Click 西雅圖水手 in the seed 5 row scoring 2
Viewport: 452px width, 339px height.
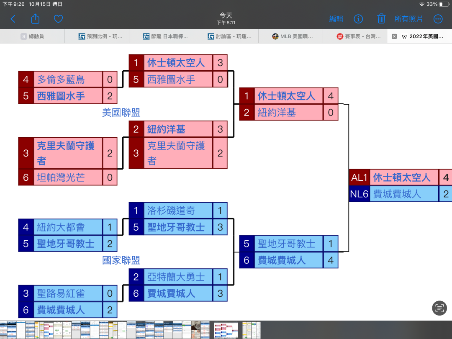point(61,96)
